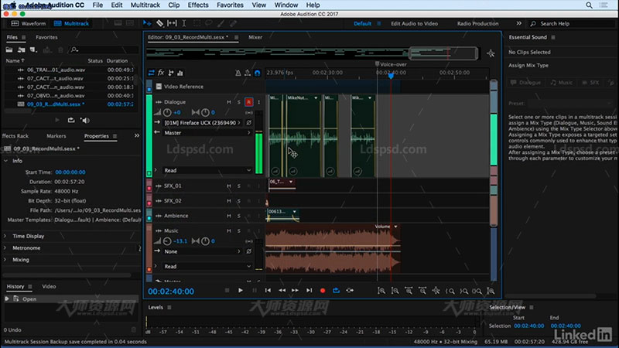
Task: Switch to the Mixer tab
Action: (x=255, y=37)
